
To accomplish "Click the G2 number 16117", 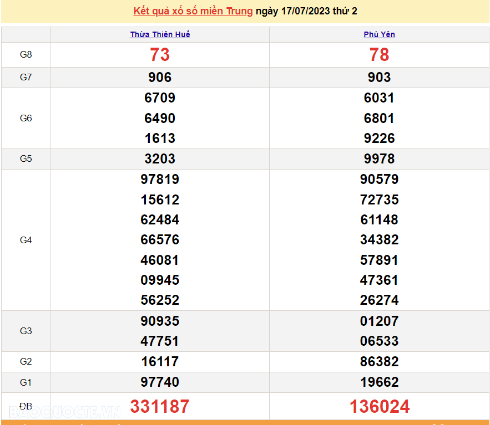I will click(x=160, y=362).
